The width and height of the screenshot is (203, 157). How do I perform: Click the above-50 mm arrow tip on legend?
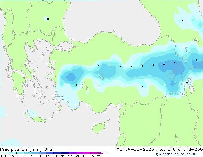(101, 153)
